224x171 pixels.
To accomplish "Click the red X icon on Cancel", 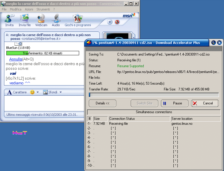I will 195,103.
